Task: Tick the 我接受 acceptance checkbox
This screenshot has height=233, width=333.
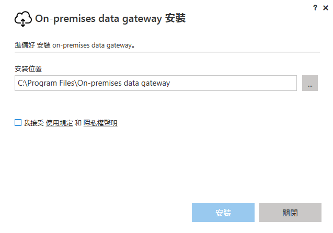Action: (18, 123)
